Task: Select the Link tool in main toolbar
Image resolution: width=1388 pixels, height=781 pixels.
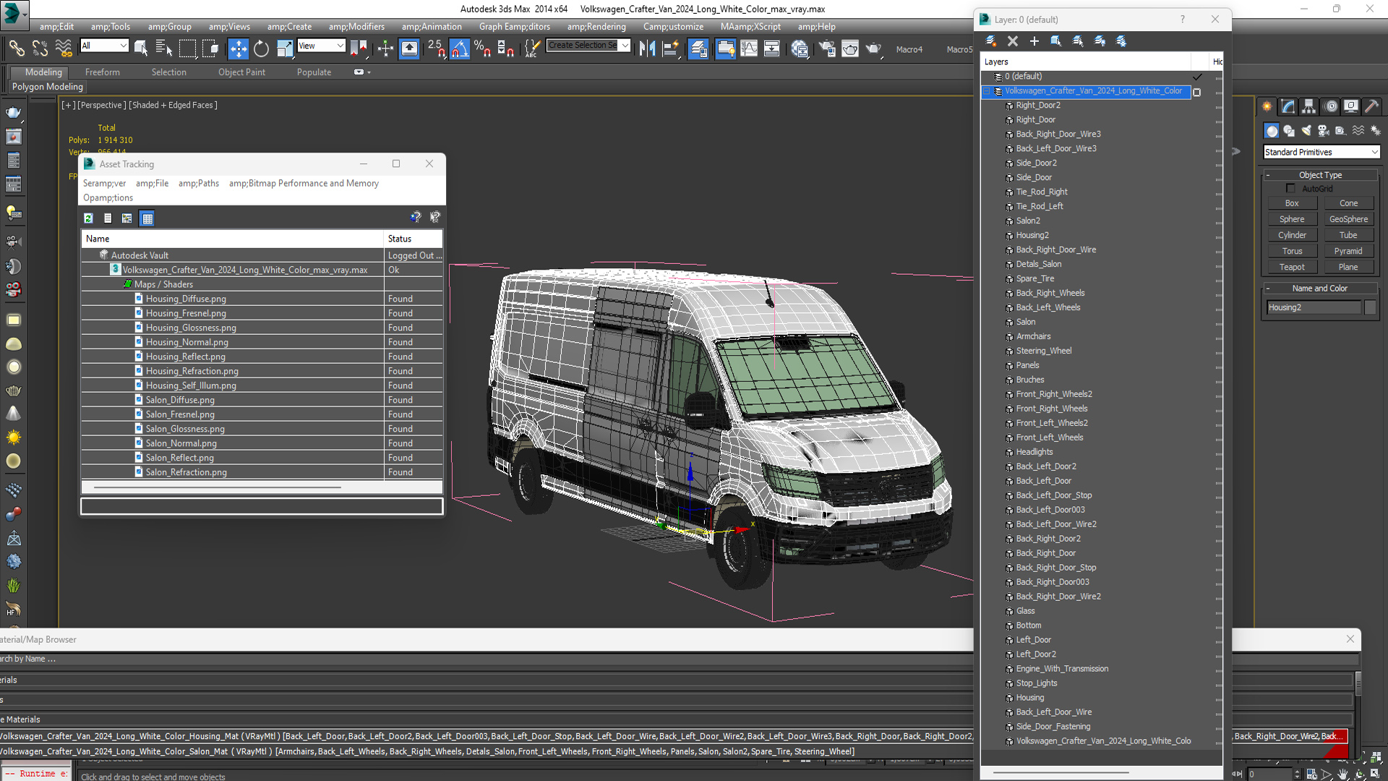Action: pos(16,48)
